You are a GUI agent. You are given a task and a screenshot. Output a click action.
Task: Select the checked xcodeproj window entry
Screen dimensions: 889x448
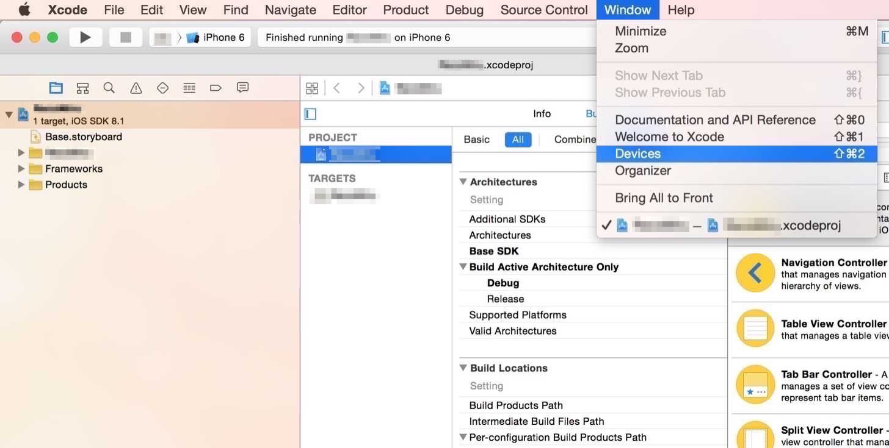[737, 226]
